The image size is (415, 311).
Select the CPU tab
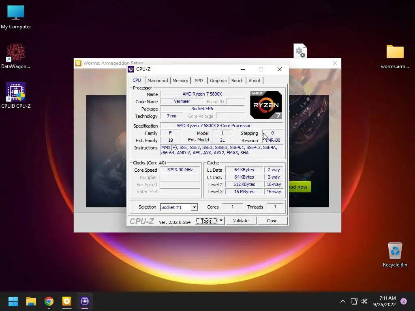pyautogui.click(x=137, y=81)
